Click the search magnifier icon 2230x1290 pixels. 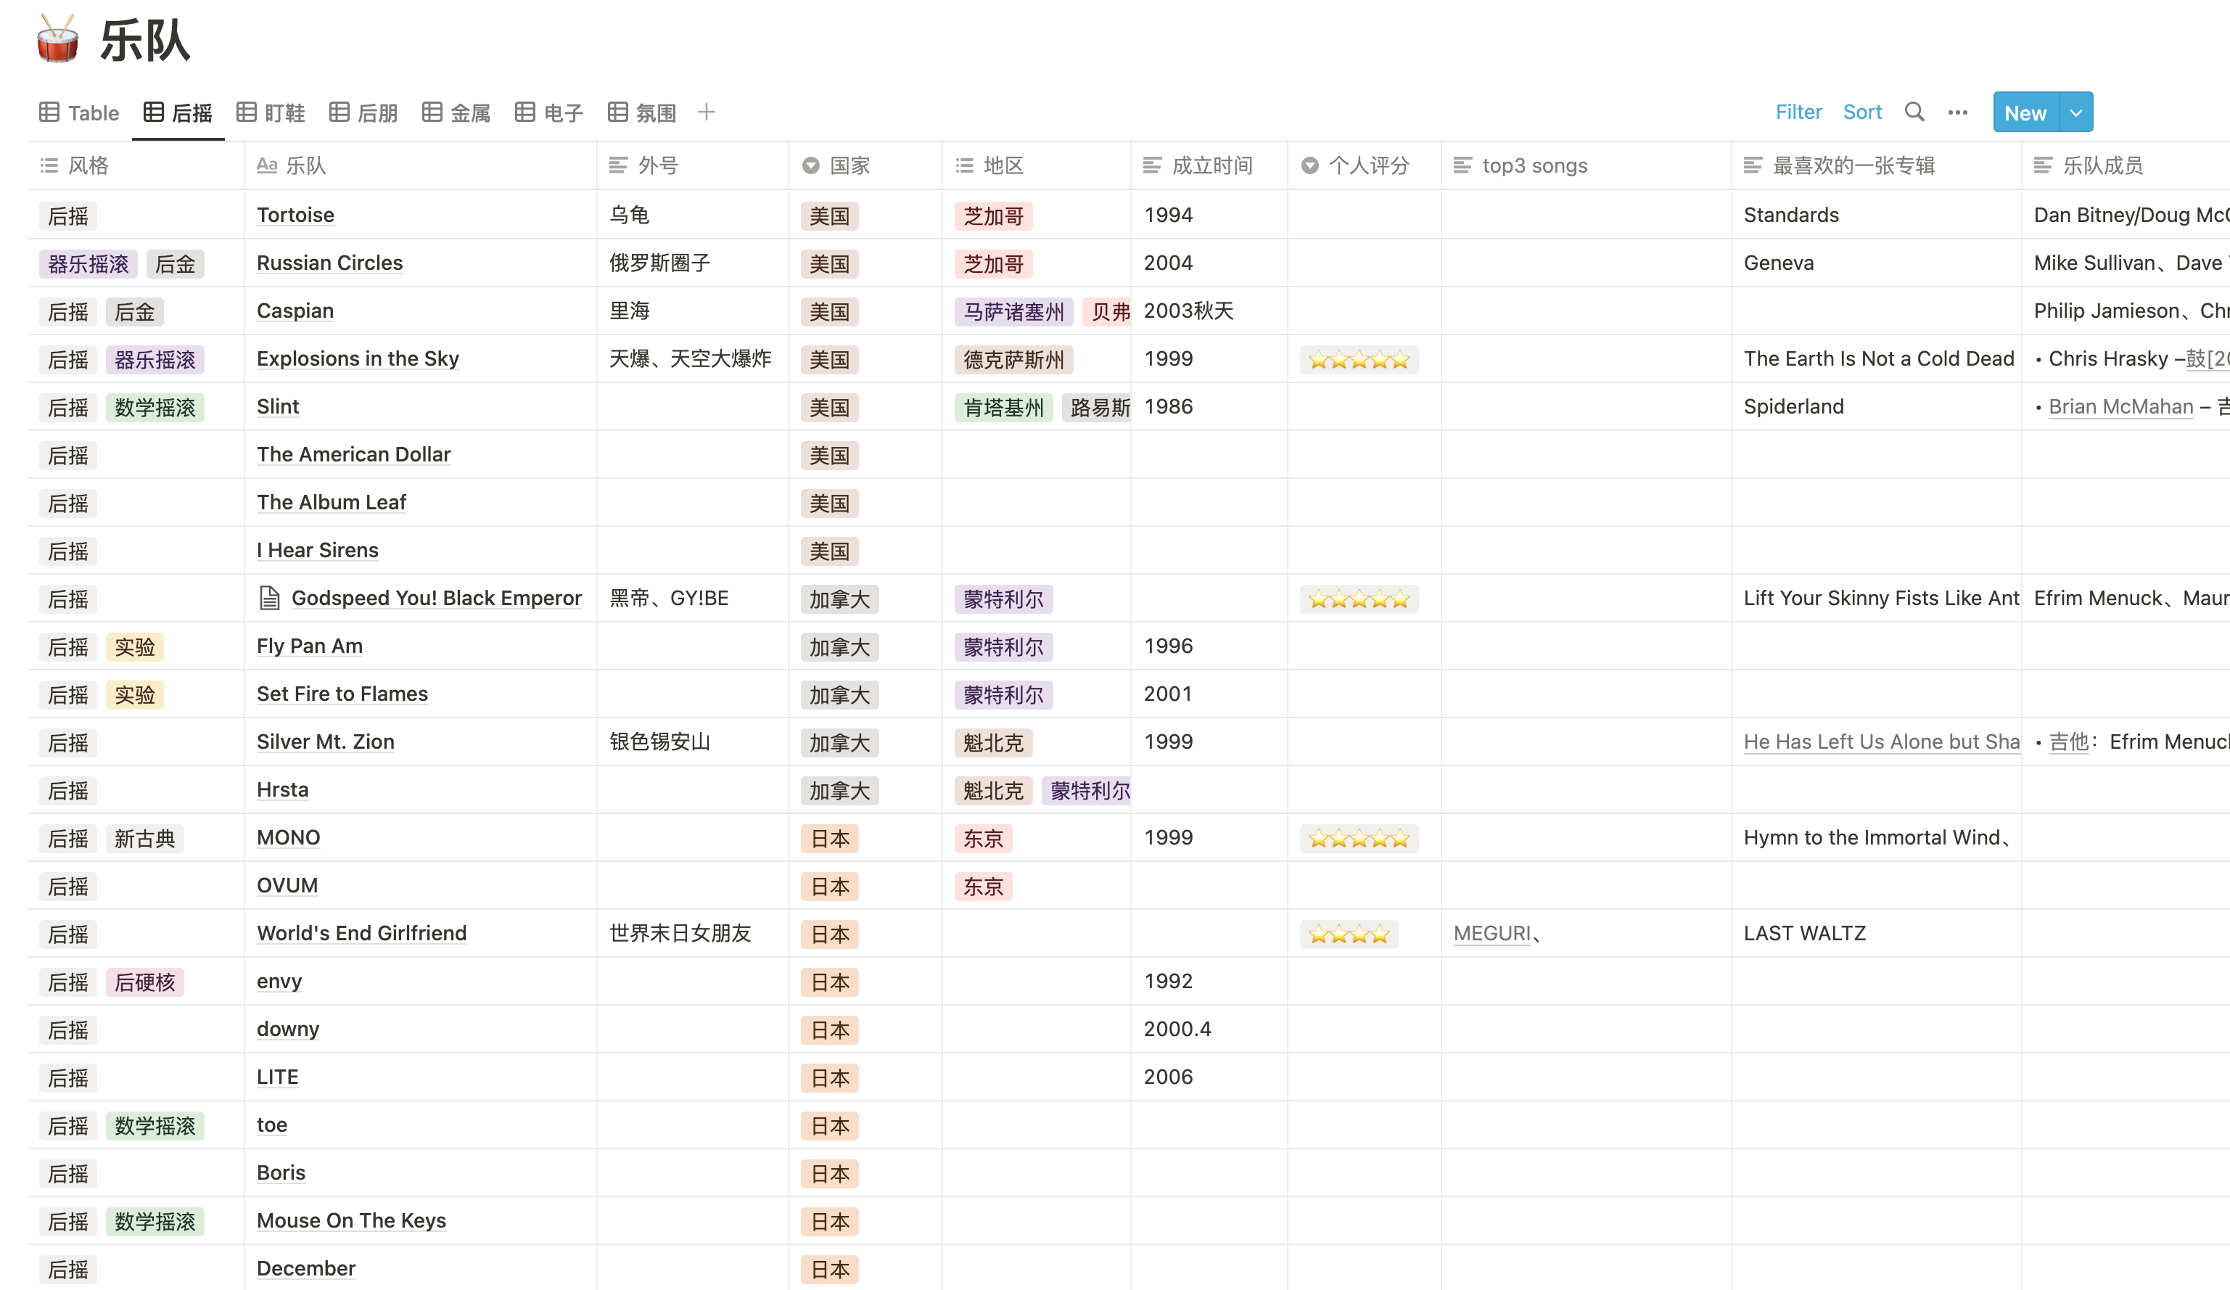coord(1914,112)
